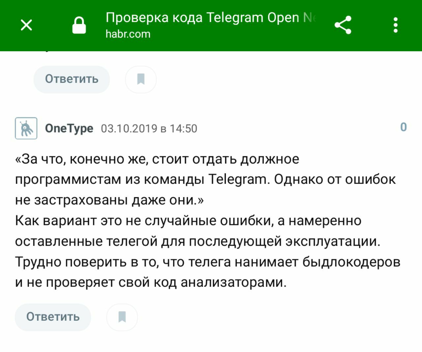Image resolution: width=422 pixels, height=352 pixels.
Task: Click the comment score showing 0
Action: click(404, 127)
